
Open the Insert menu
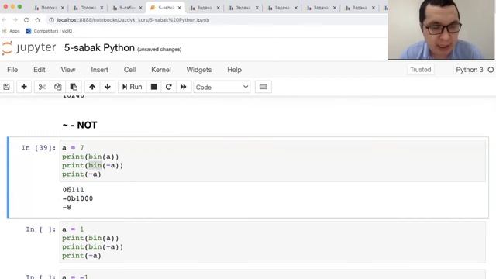pyautogui.click(x=100, y=70)
